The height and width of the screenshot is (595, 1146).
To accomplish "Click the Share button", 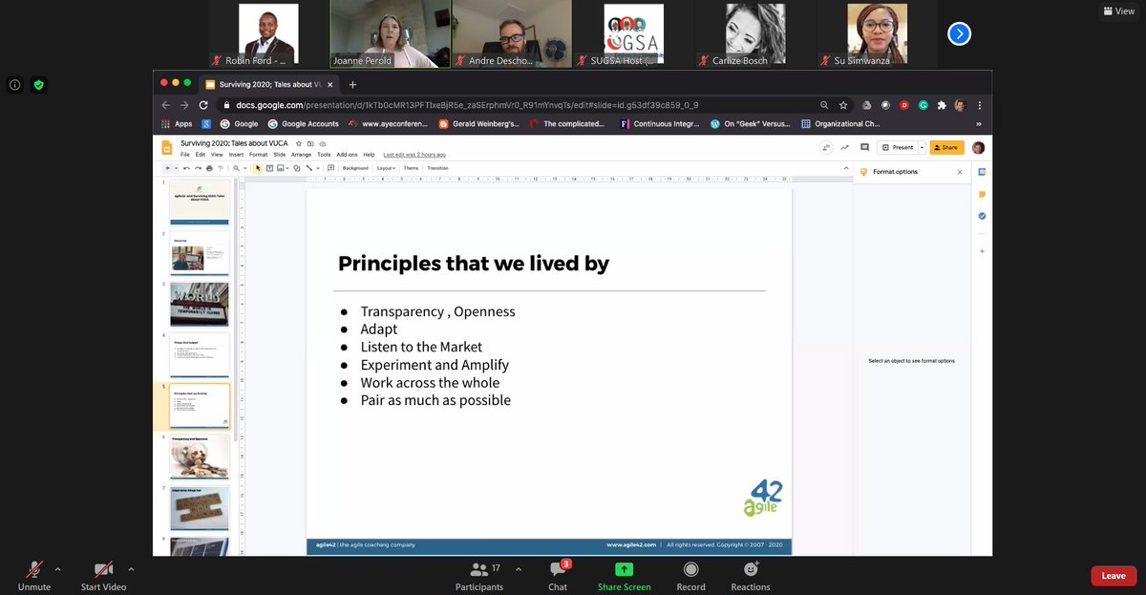I will coord(946,148).
